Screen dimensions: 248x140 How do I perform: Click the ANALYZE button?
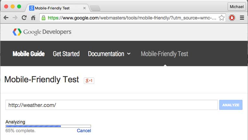point(231,105)
